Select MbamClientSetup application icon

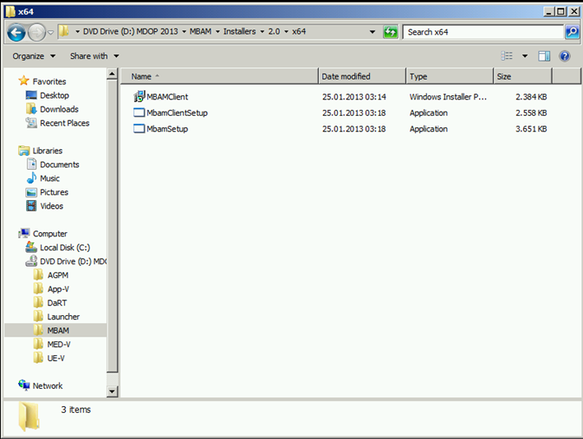coord(139,112)
